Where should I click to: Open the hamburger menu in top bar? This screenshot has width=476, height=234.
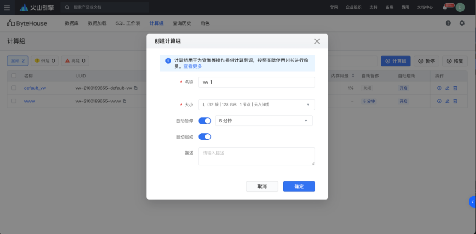(x=7, y=7)
